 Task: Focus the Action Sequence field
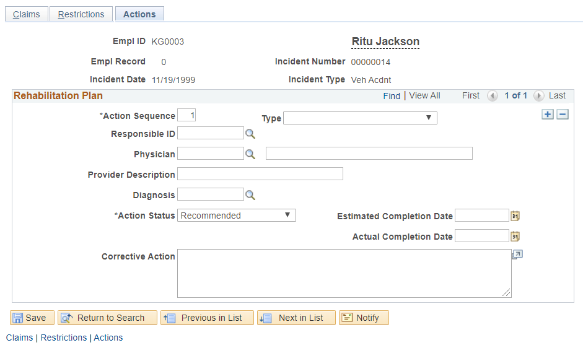pos(186,115)
